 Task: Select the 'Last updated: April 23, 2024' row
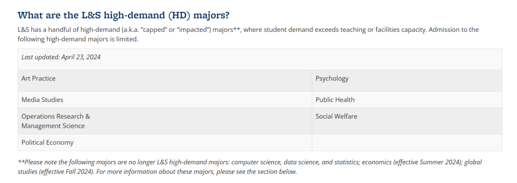pyautogui.click(x=260, y=59)
